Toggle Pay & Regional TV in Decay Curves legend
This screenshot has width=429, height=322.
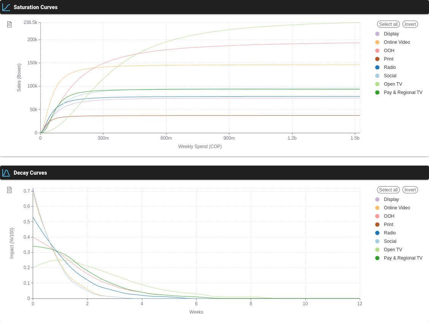403,258
